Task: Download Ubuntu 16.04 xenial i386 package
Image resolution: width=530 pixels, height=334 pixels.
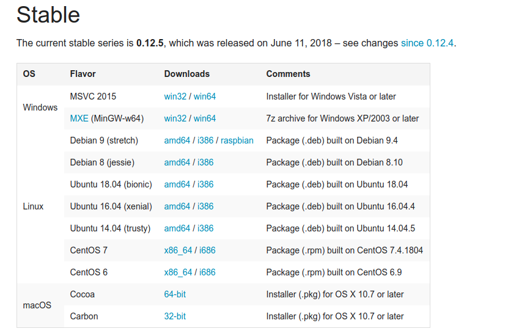Action: [205, 206]
